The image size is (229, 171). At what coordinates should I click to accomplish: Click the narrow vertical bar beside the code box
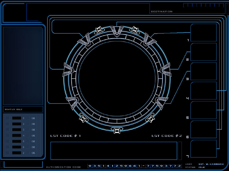point(180,151)
